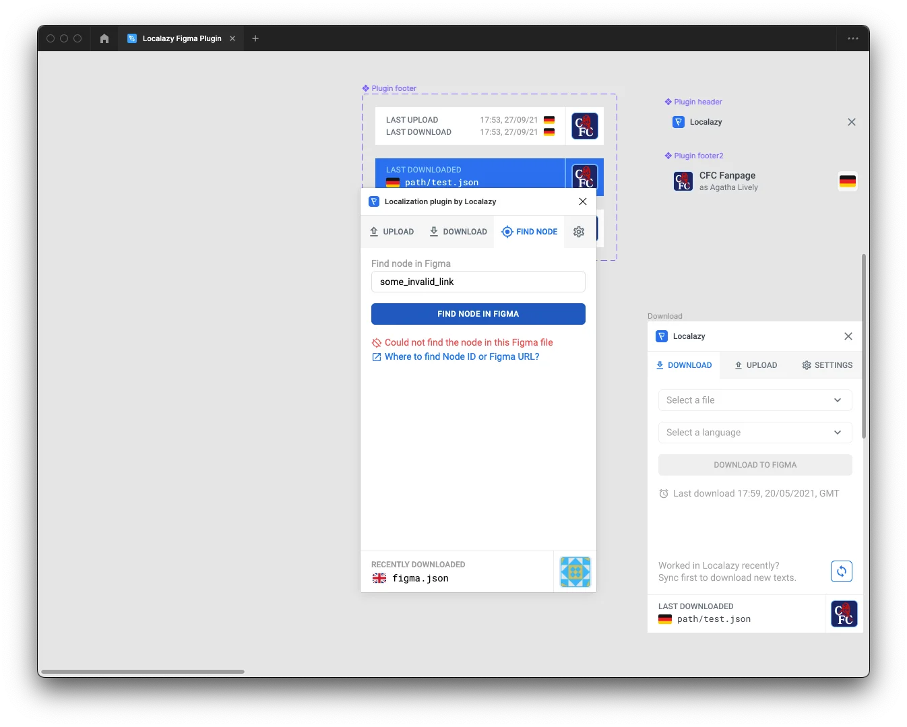
Task: Click the horizontal scrollbar at canvas bottom
Action: pyautogui.click(x=143, y=672)
